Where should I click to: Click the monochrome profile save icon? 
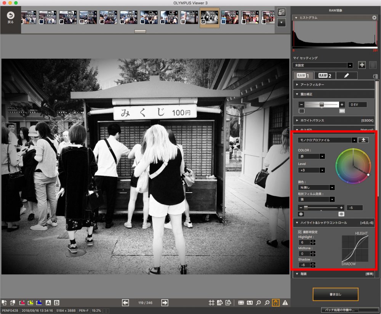point(363,140)
